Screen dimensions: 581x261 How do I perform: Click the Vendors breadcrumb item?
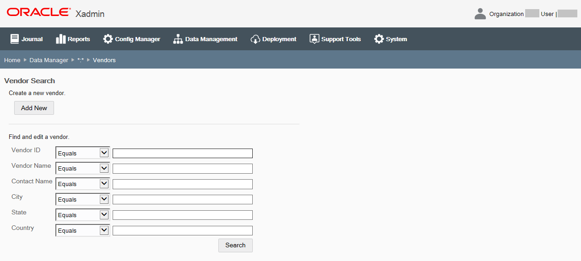pos(104,60)
